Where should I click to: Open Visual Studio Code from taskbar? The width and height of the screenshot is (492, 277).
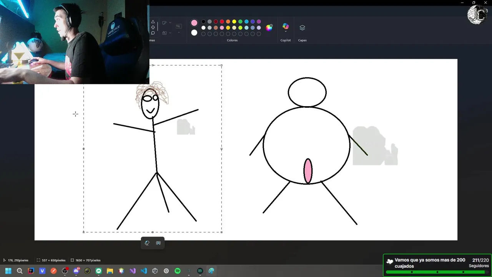coord(144,271)
